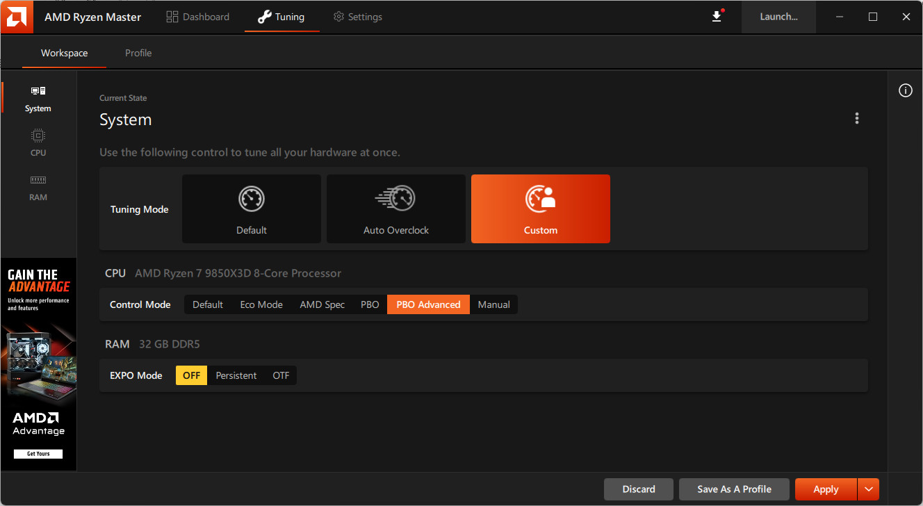Viewport: 923px width, 506px height.
Task: Set CPU control mode to Eco Mode
Action: tap(261, 304)
